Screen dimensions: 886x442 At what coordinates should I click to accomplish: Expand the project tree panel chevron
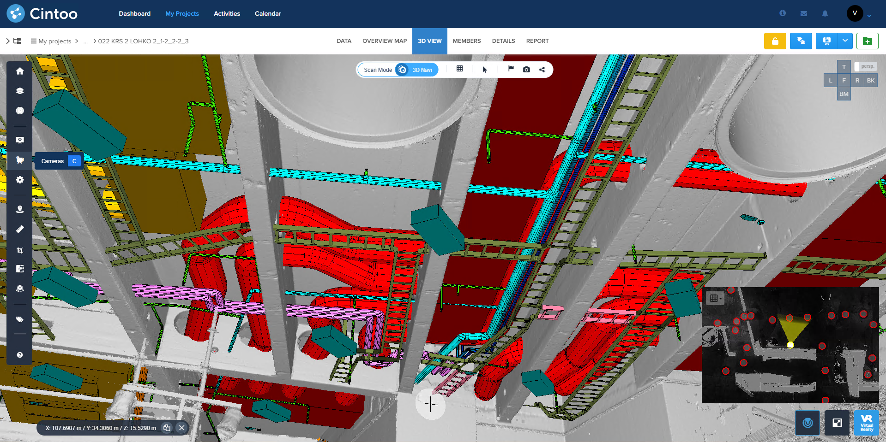point(8,41)
